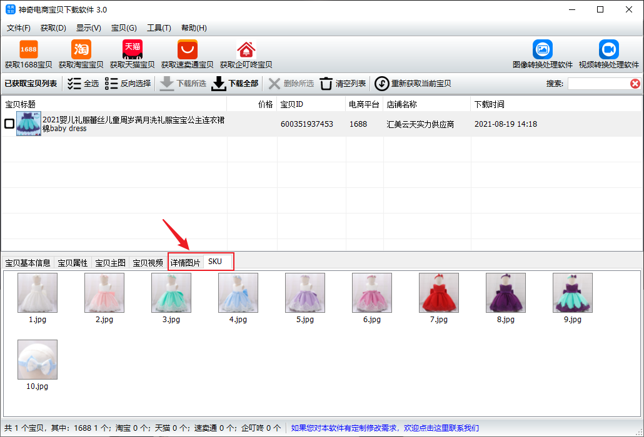Select the 1.jpg white dress thumbnail
The image size is (644, 437).
tap(38, 293)
